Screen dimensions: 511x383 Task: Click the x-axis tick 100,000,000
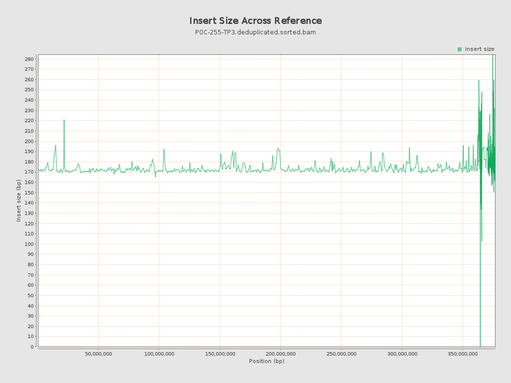[x=159, y=354]
